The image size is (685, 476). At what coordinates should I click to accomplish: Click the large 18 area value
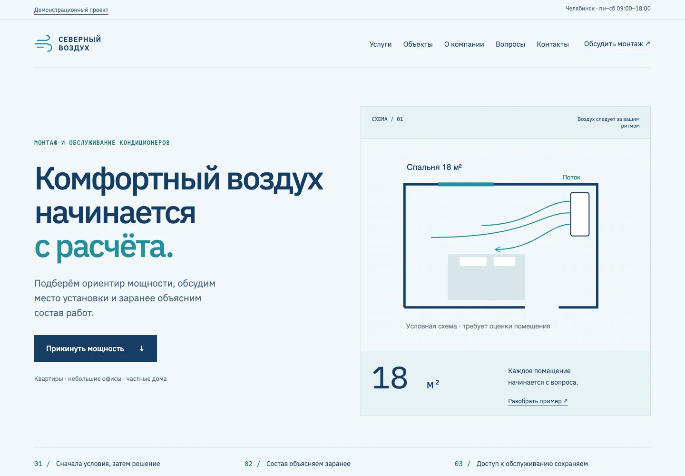click(390, 378)
